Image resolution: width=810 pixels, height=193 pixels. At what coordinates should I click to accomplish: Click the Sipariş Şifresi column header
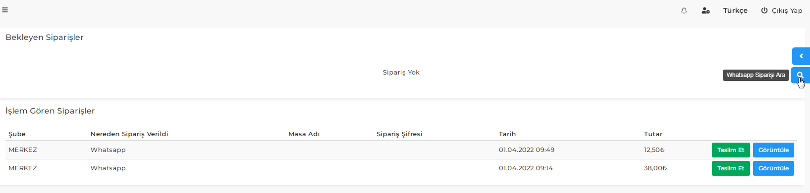tap(399, 134)
